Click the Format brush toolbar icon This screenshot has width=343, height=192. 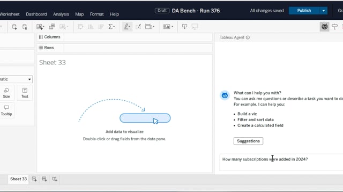[x=138, y=27]
